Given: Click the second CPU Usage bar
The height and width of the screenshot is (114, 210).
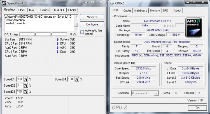Looking at the screenshot, I should tap(43, 34).
